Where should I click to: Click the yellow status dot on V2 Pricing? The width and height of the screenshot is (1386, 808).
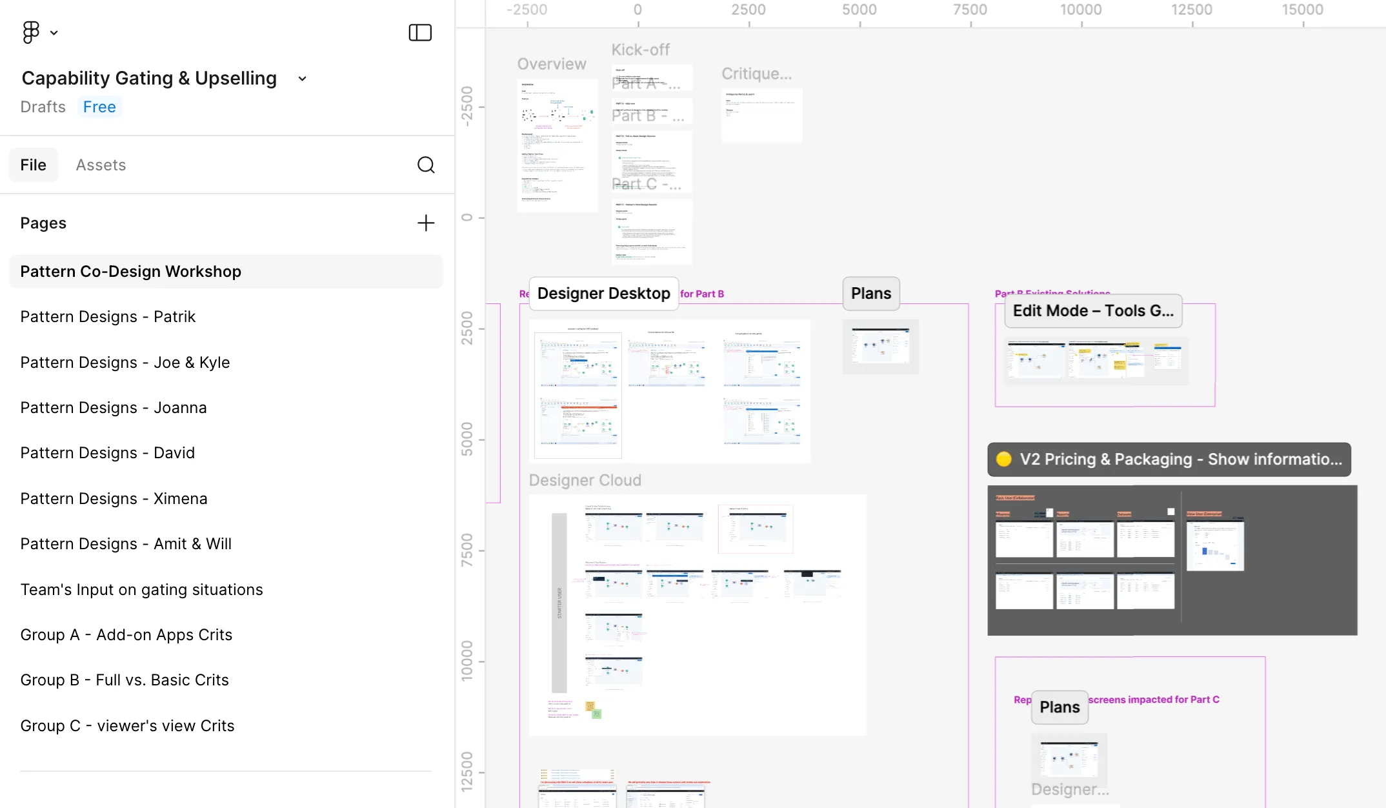coord(1004,459)
